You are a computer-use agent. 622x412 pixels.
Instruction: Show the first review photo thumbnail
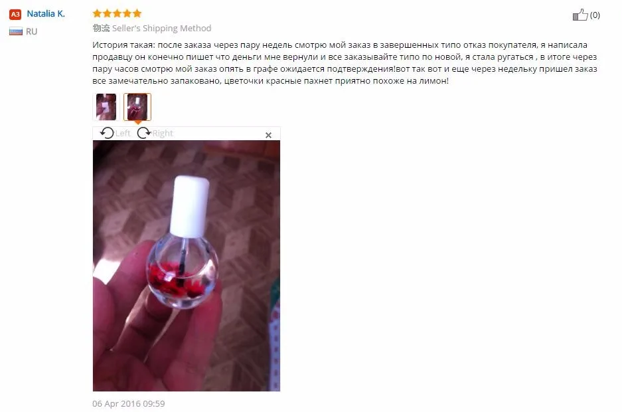point(106,107)
